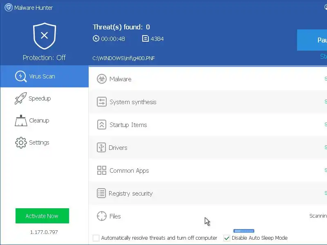Click the C:\WINDOWS\inf\g400.PNF path text
This screenshot has width=327, height=245.
coord(123,58)
